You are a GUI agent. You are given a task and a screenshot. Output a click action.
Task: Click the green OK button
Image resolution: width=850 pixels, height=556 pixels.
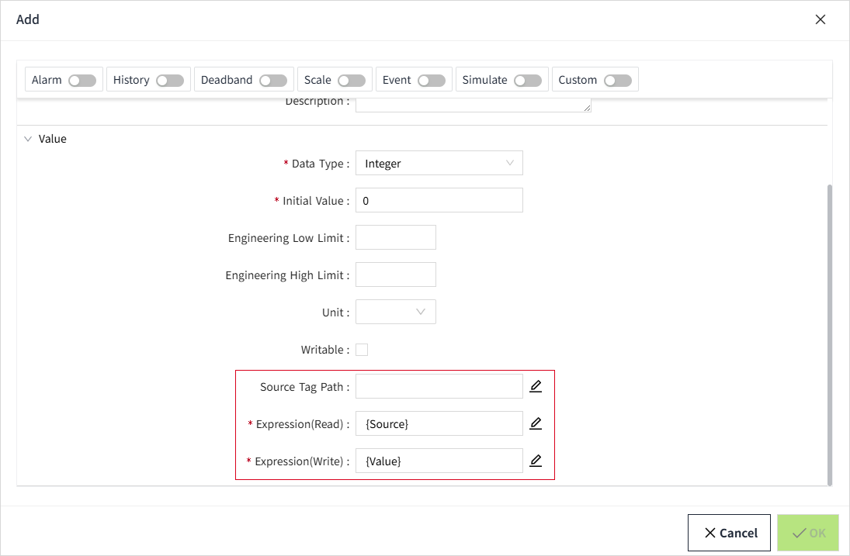808,533
